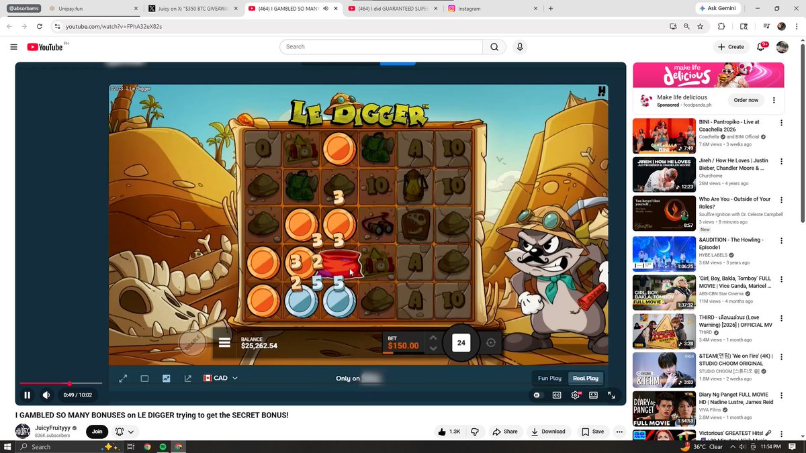Reload the page
806x453 pixels.
click(40, 26)
